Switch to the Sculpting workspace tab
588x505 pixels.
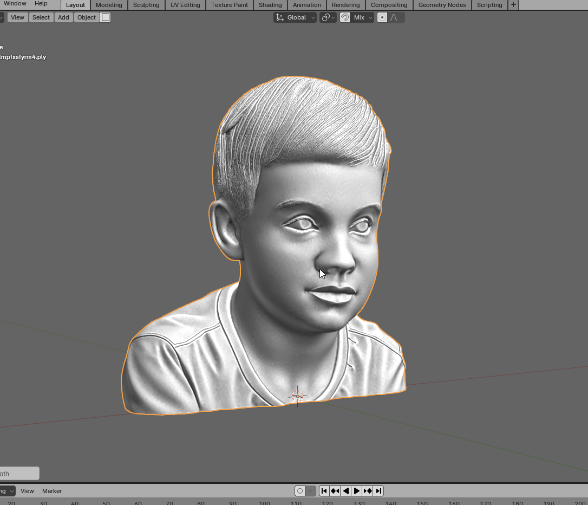pos(146,5)
